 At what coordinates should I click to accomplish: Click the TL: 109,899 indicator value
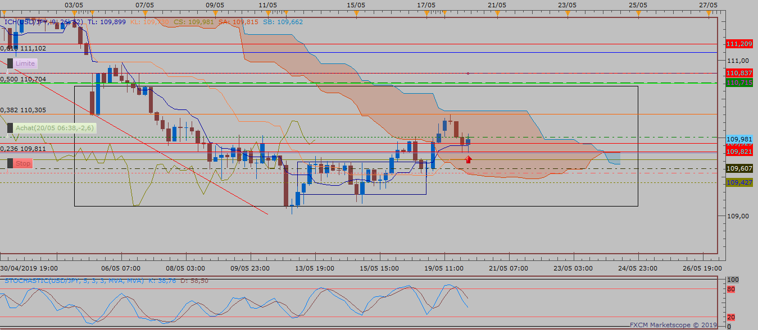point(107,22)
